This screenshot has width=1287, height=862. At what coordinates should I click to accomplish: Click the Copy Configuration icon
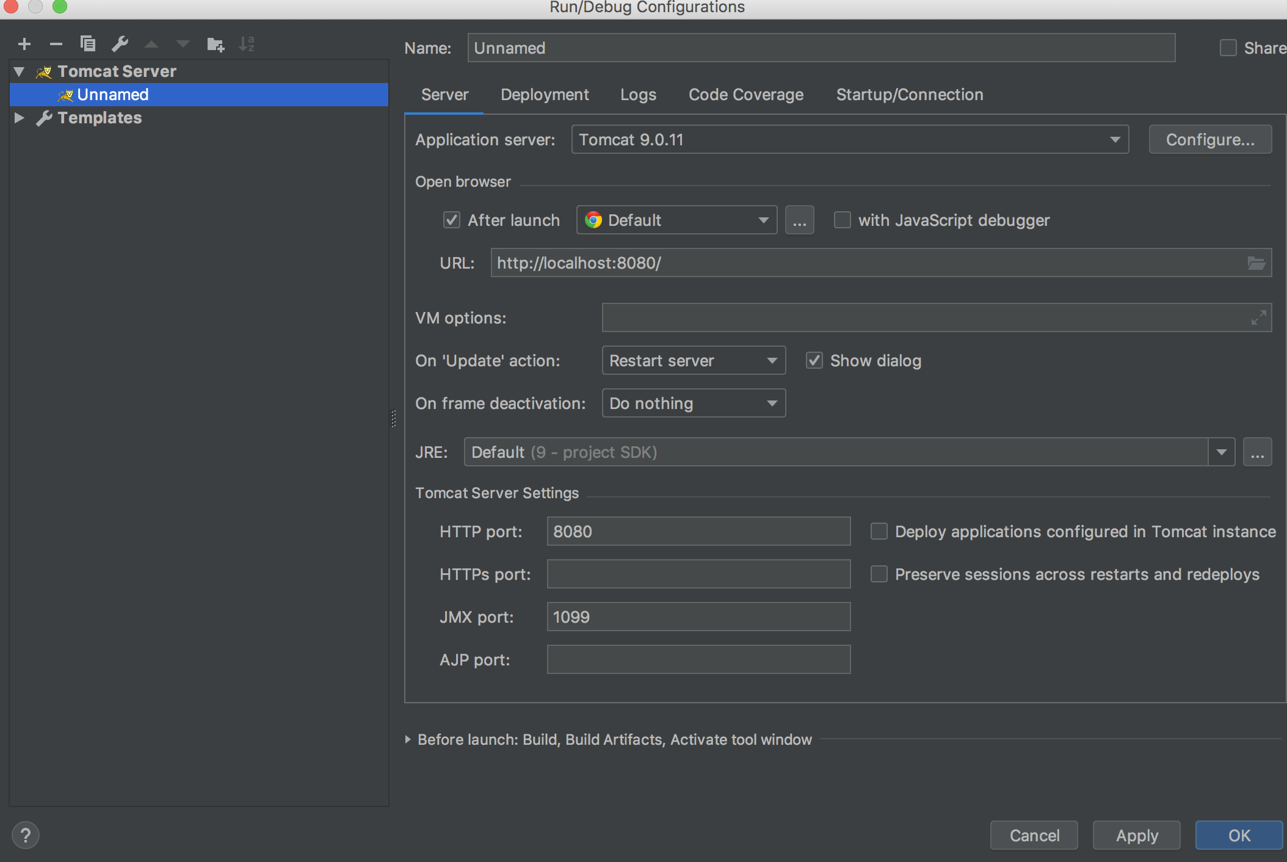click(x=88, y=44)
